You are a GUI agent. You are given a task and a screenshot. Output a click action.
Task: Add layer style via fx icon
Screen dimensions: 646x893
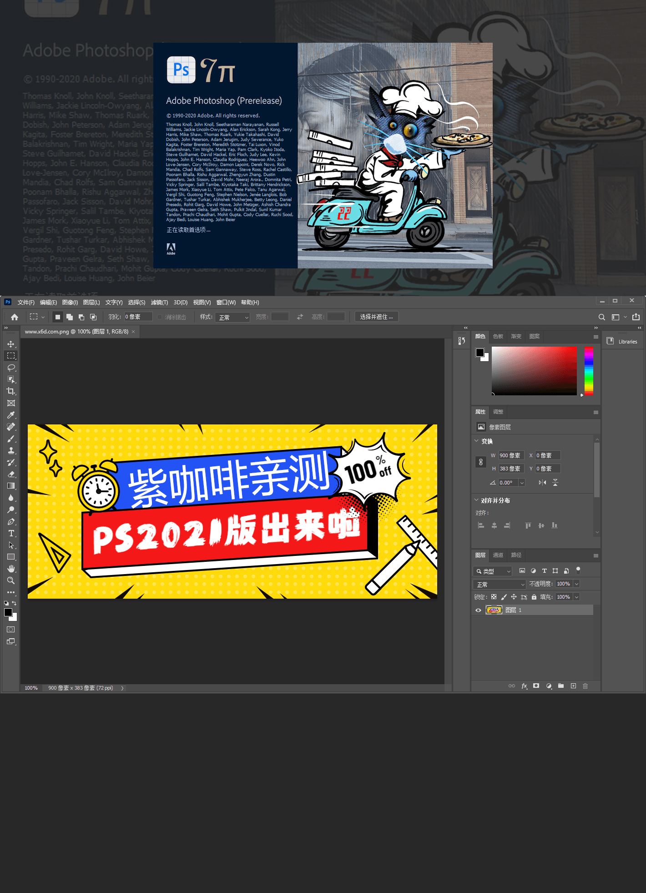(524, 686)
